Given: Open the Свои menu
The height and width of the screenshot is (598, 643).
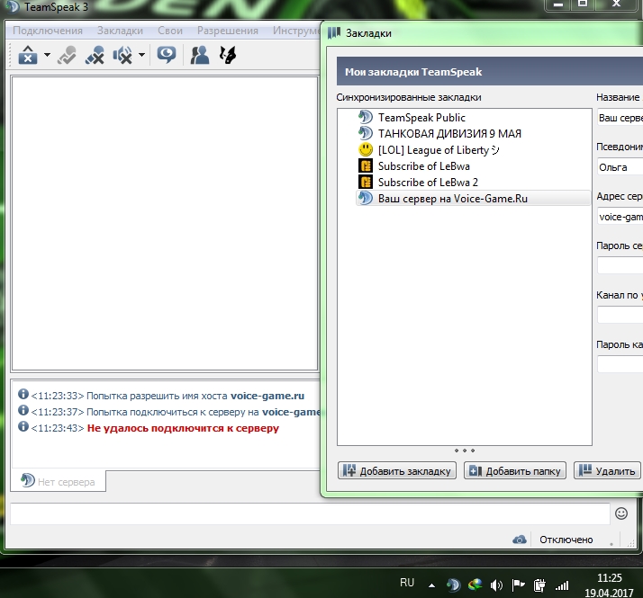Looking at the screenshot, I should (170, 31).
